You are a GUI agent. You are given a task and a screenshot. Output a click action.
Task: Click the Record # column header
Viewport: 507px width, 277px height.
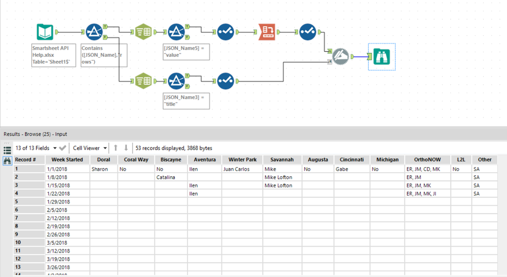[29, 160]
